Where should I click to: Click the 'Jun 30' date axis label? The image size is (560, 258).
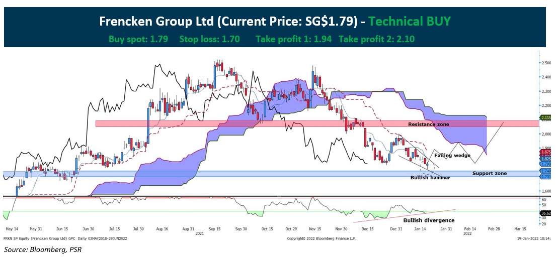point(88,229)
